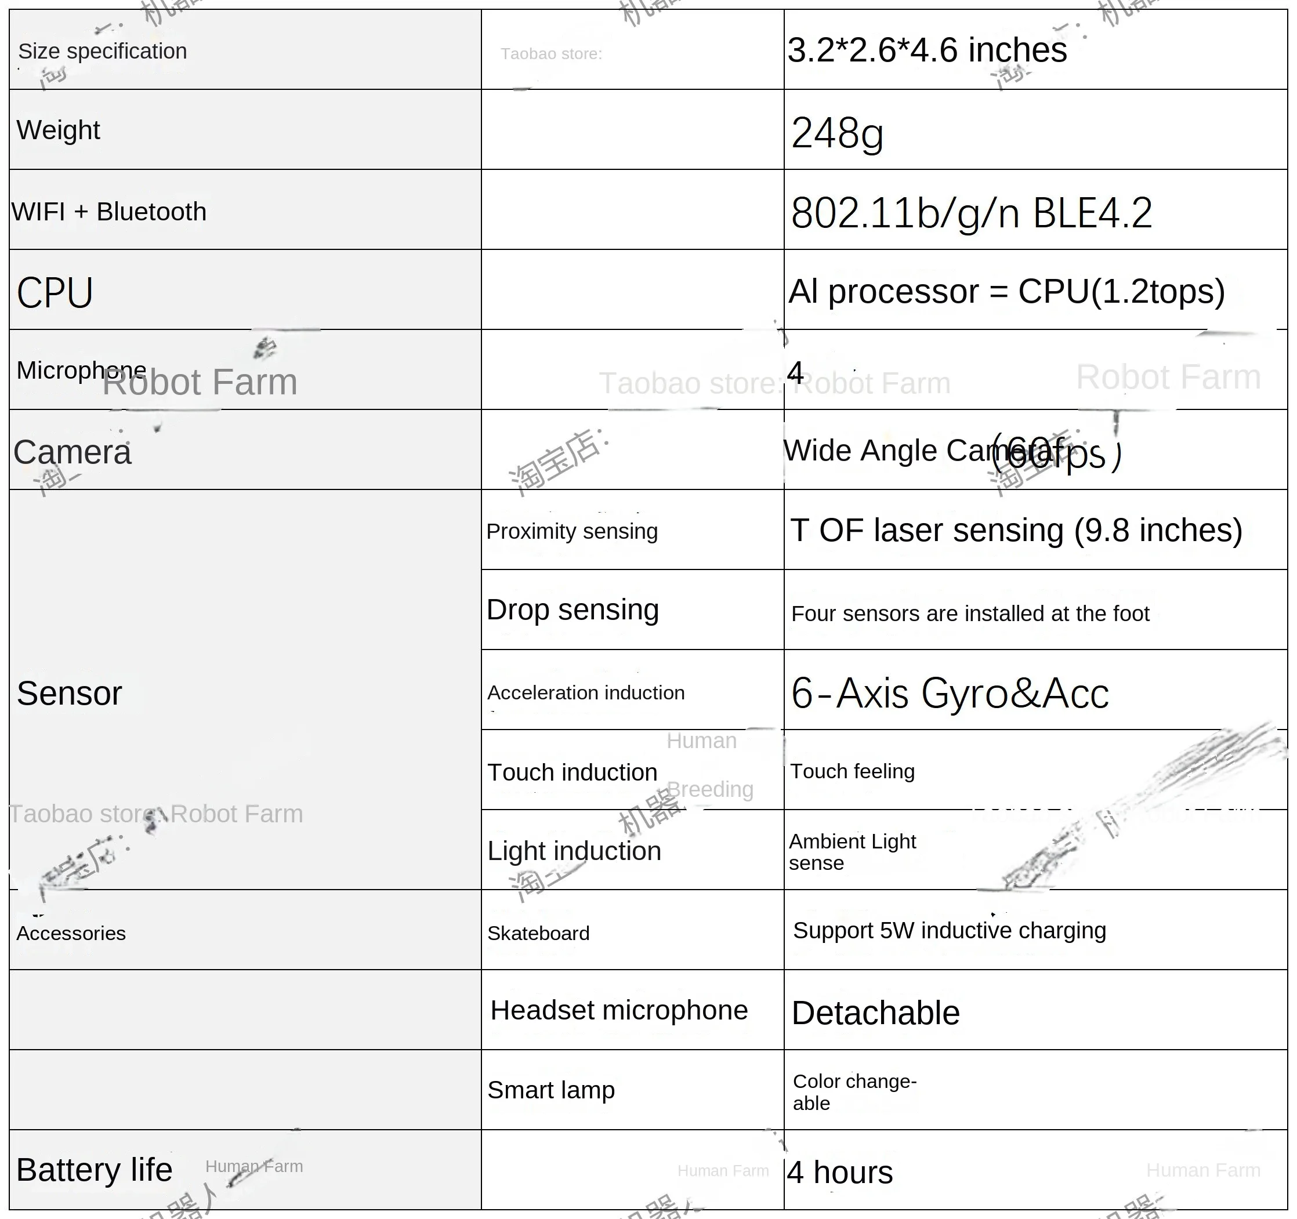Select the "Color change-able" value
The height and width of the screenshot is (1219, 1297).
point(854,1092)
